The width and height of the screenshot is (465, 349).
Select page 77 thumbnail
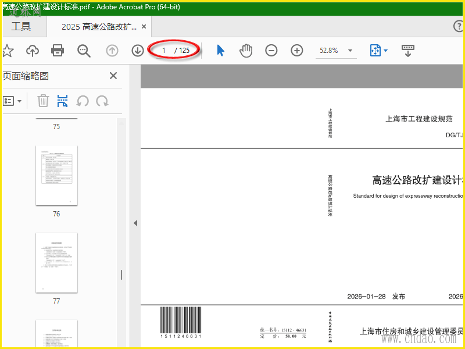tap(56, 263)
